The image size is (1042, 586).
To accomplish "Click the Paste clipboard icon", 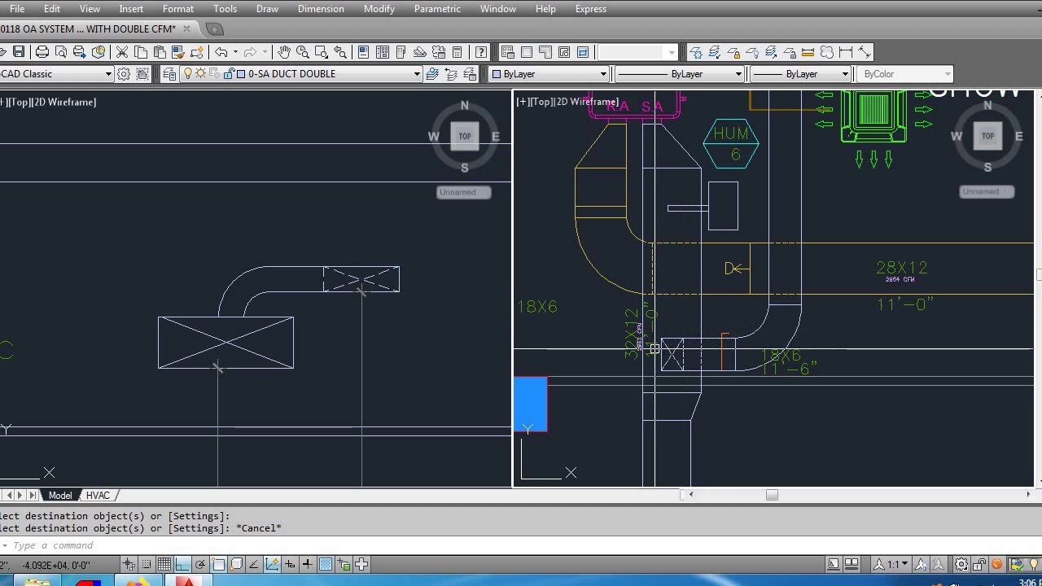I will point(160,52).
